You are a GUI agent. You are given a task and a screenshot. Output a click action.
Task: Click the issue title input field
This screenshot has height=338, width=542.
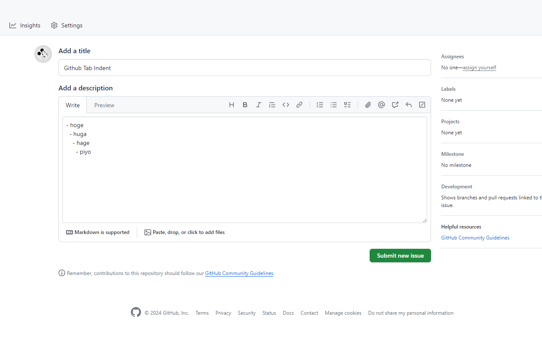(x=245, y=68)
